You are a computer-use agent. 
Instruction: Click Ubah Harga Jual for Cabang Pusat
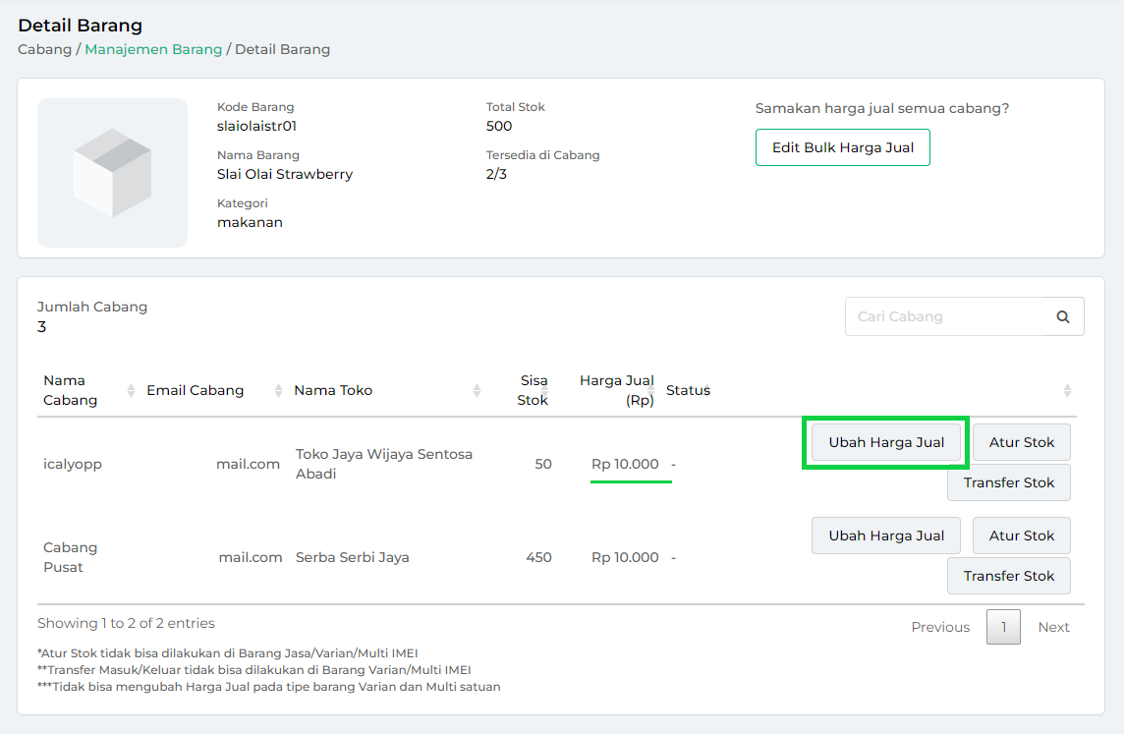tap(886, 536)
